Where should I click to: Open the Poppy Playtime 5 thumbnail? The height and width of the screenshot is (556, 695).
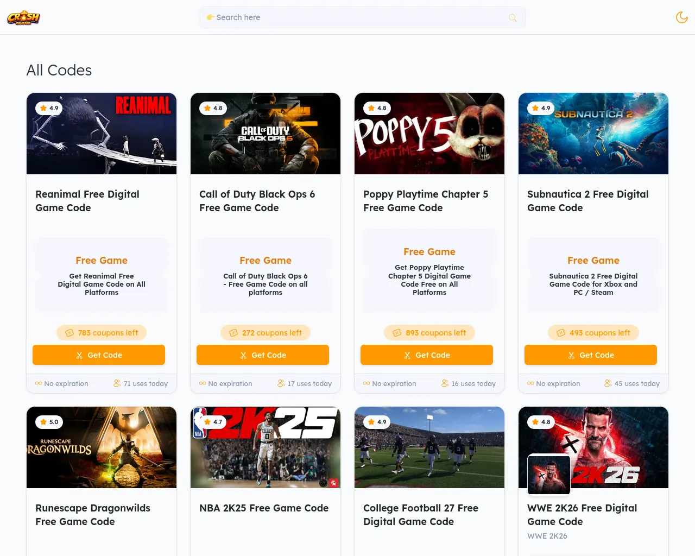429,134
